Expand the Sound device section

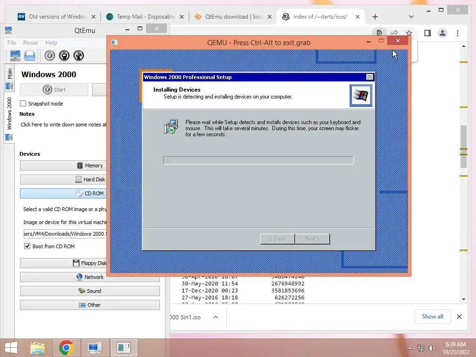(x=90, y=291)
